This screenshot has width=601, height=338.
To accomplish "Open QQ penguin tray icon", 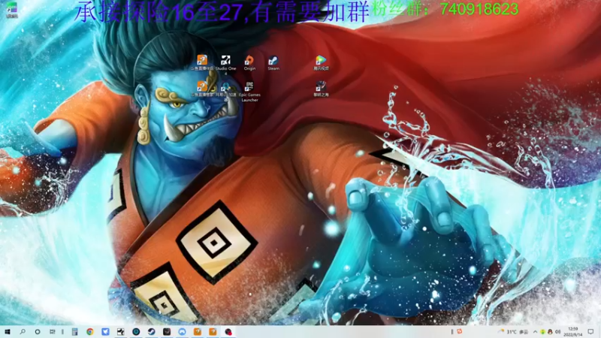I will 550,331.
